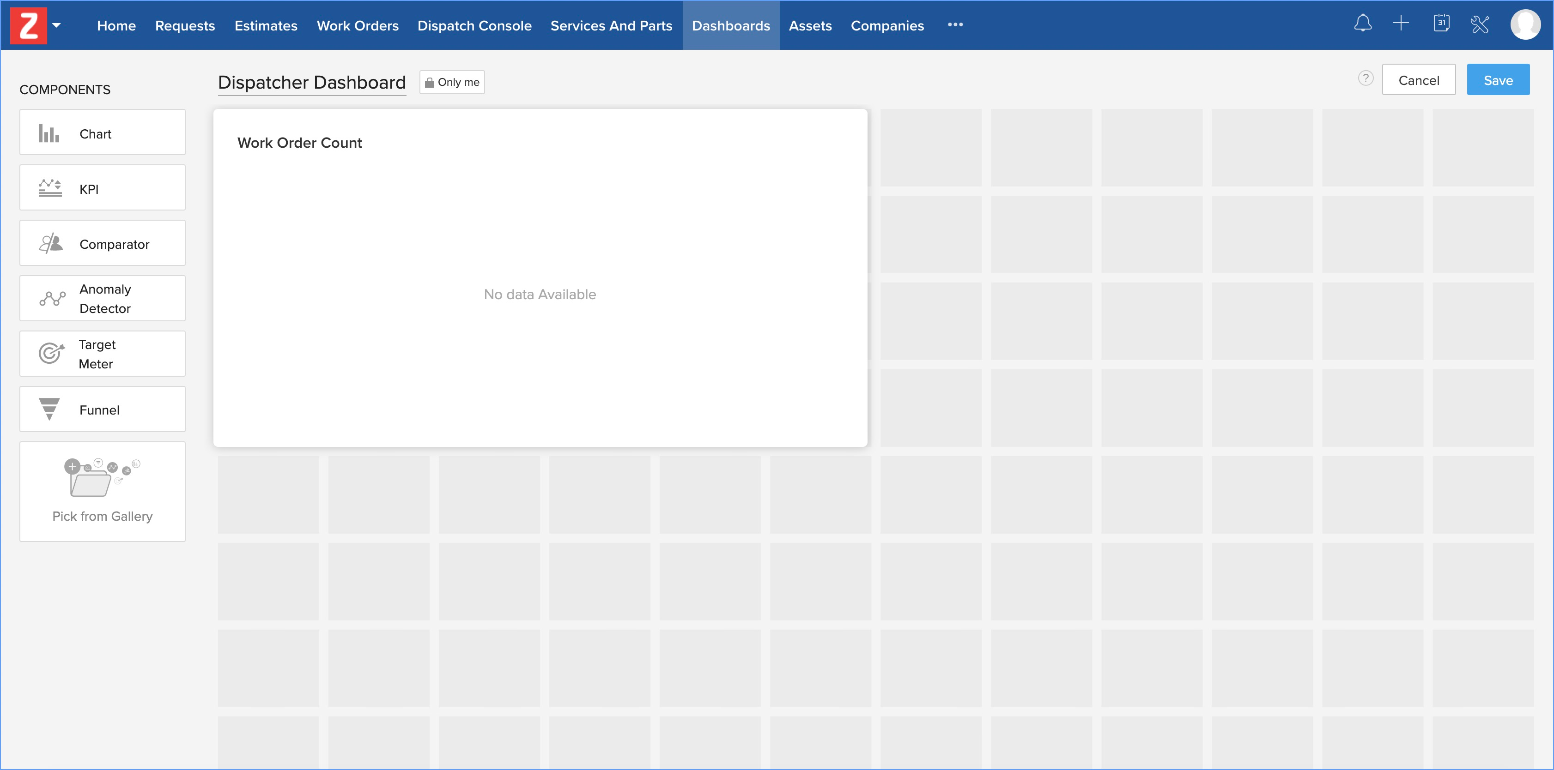Screen dimensions: 1554x770
Task: Select the Comparator component
Action: click(x=102, y=244)
